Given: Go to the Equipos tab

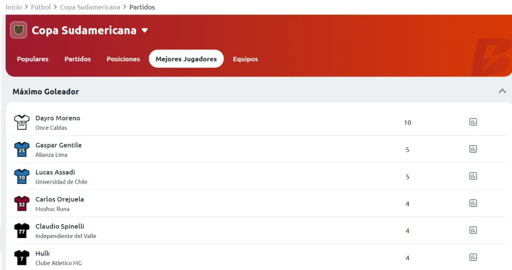Looking at the screenshot, I should [x=245, y=59].
